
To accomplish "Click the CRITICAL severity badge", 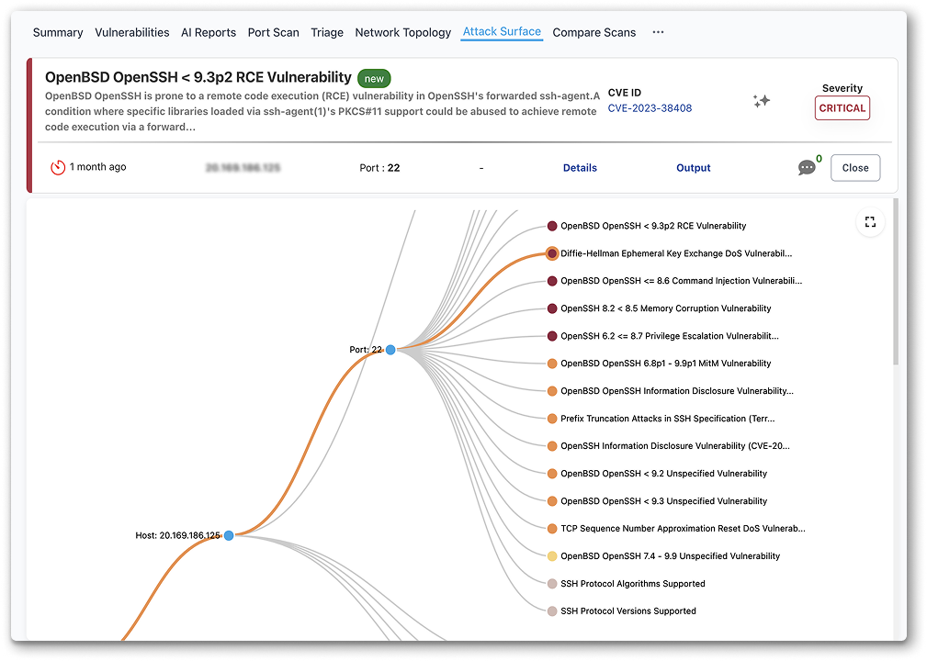I will click(x=842, y=108).
